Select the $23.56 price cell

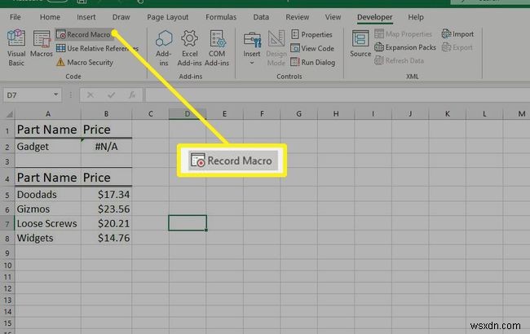click(x=107, y=209)
